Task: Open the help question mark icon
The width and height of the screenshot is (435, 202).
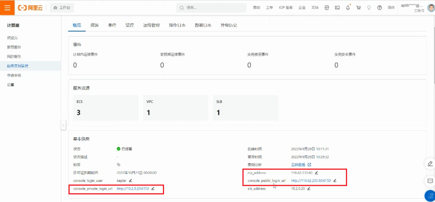Action: pos(379,8)
